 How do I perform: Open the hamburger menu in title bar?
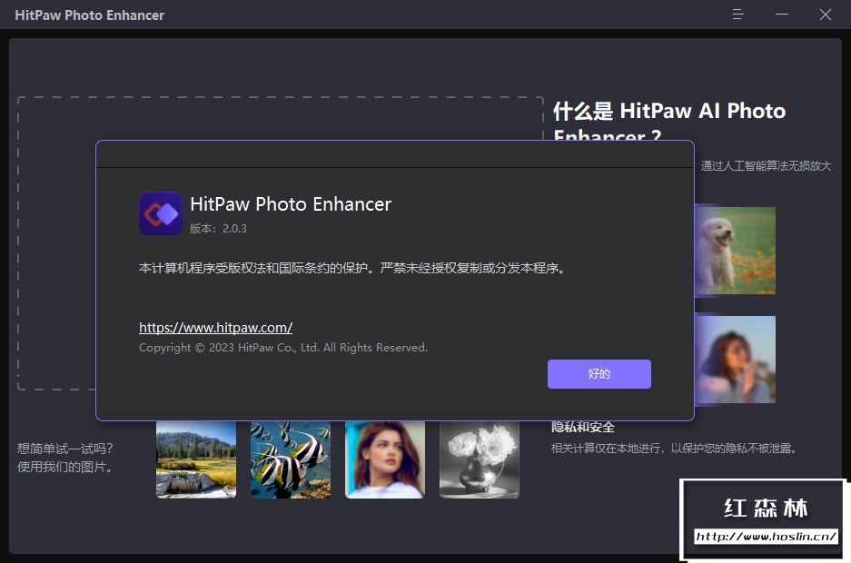[737, 15]
